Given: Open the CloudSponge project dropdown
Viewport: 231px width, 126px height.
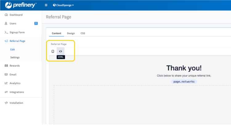Looking at the screenshot, I should click(x=63, y=5).
